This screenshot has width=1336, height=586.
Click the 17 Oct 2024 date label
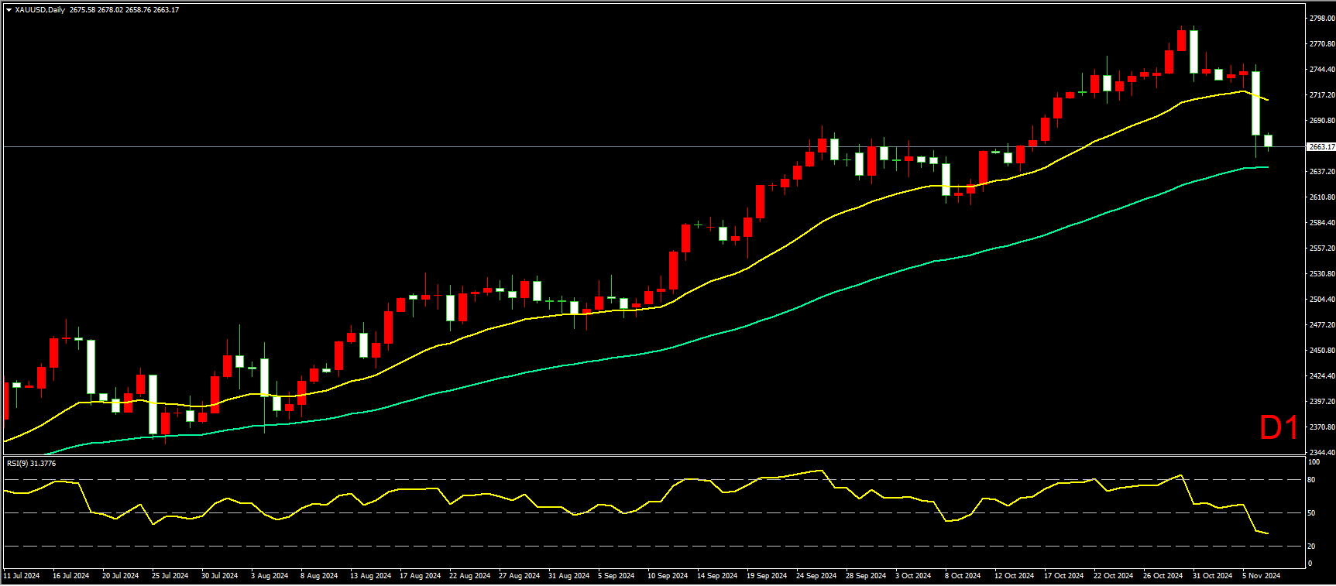tap(1065, 576)
